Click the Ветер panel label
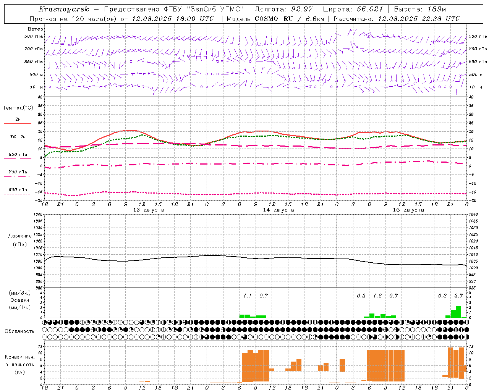The height and width of the screenshot is (391, 489). pos(36,29)
